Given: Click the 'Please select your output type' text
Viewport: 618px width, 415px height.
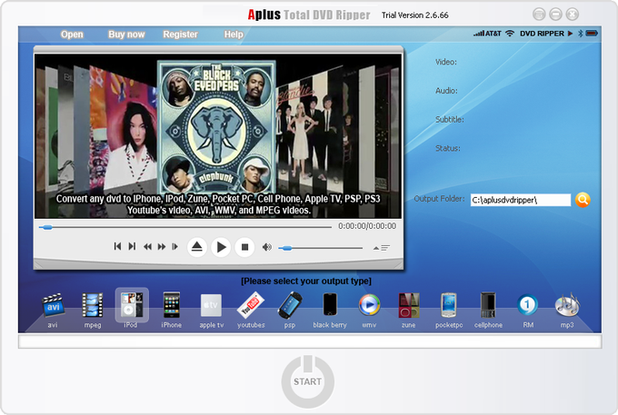Looking at the screenshot, I should tap(306, 282).
